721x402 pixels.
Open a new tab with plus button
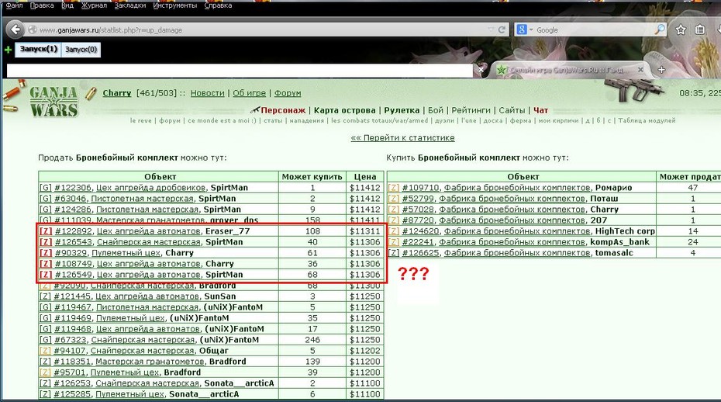[x=661, y=70]
